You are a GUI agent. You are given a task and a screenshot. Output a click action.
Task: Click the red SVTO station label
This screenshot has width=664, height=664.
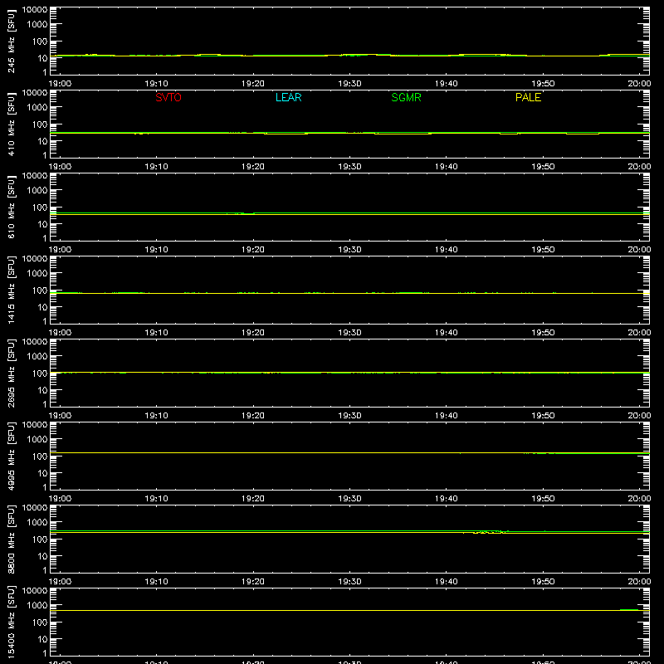168,97
